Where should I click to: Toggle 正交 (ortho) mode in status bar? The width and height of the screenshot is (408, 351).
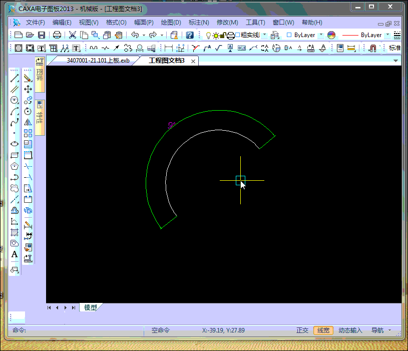[x=302, y=330]
